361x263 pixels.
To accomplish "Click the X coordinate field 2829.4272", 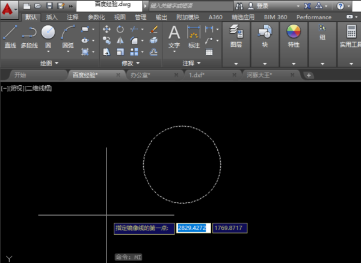I will click(x=193, y=228).
